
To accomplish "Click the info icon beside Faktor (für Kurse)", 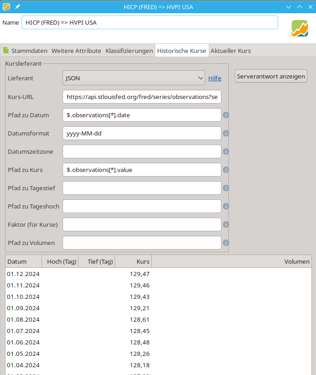I will coord(226,224).
